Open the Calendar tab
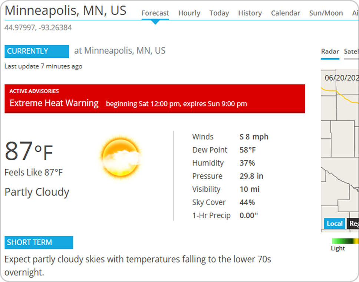This screenshot has height=282, width=359. 286,13
